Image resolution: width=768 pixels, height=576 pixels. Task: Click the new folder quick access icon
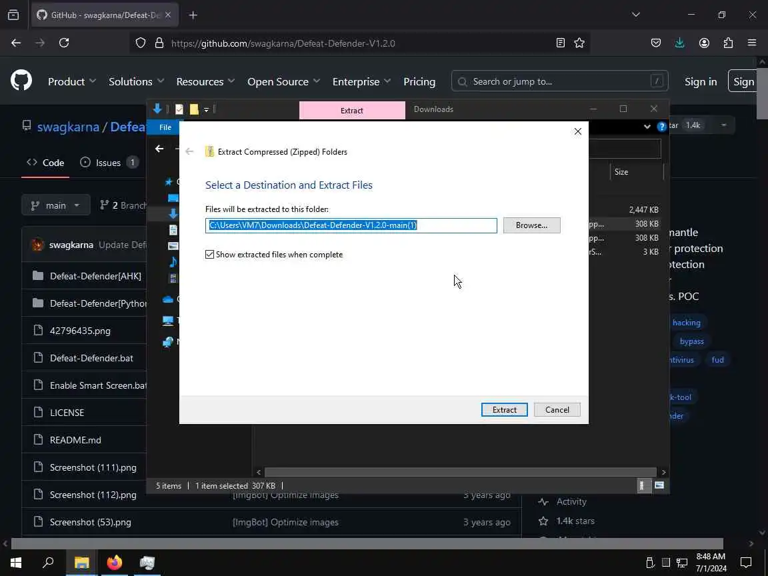pos(194,109)
